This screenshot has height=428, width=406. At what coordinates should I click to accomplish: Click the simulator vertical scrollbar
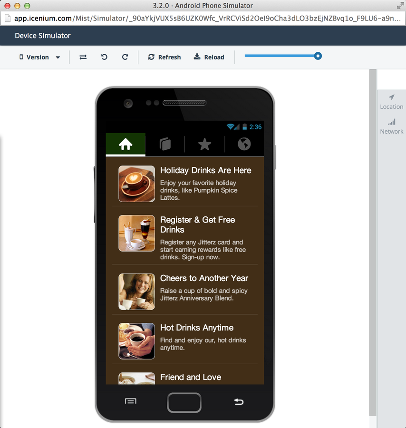click(x=373, y=243)
